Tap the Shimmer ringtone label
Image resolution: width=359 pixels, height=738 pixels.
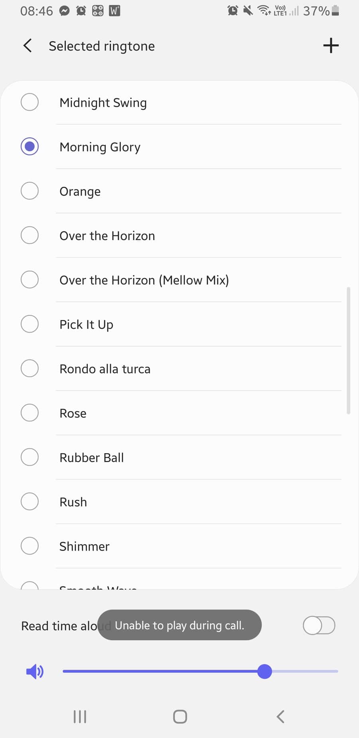tap(84, 546)
